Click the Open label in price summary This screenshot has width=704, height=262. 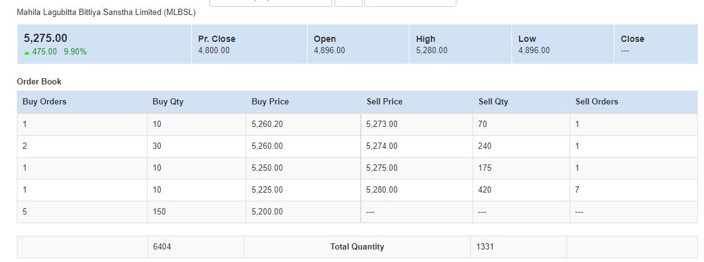pos(325,39)
